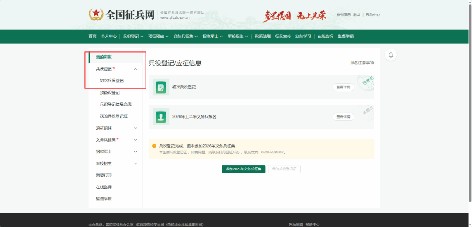The height and width of the screenshot is (227, 472).
Task: Open 政策法规 from the navigation bar
Action: (x=263, y=37)
